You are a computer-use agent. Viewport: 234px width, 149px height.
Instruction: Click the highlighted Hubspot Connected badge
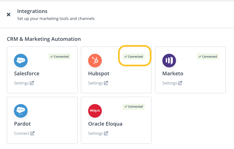[x=133, y=57]
